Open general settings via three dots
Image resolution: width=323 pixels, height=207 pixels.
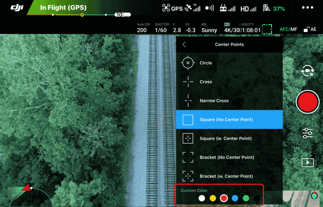click(x=308, y=8)
